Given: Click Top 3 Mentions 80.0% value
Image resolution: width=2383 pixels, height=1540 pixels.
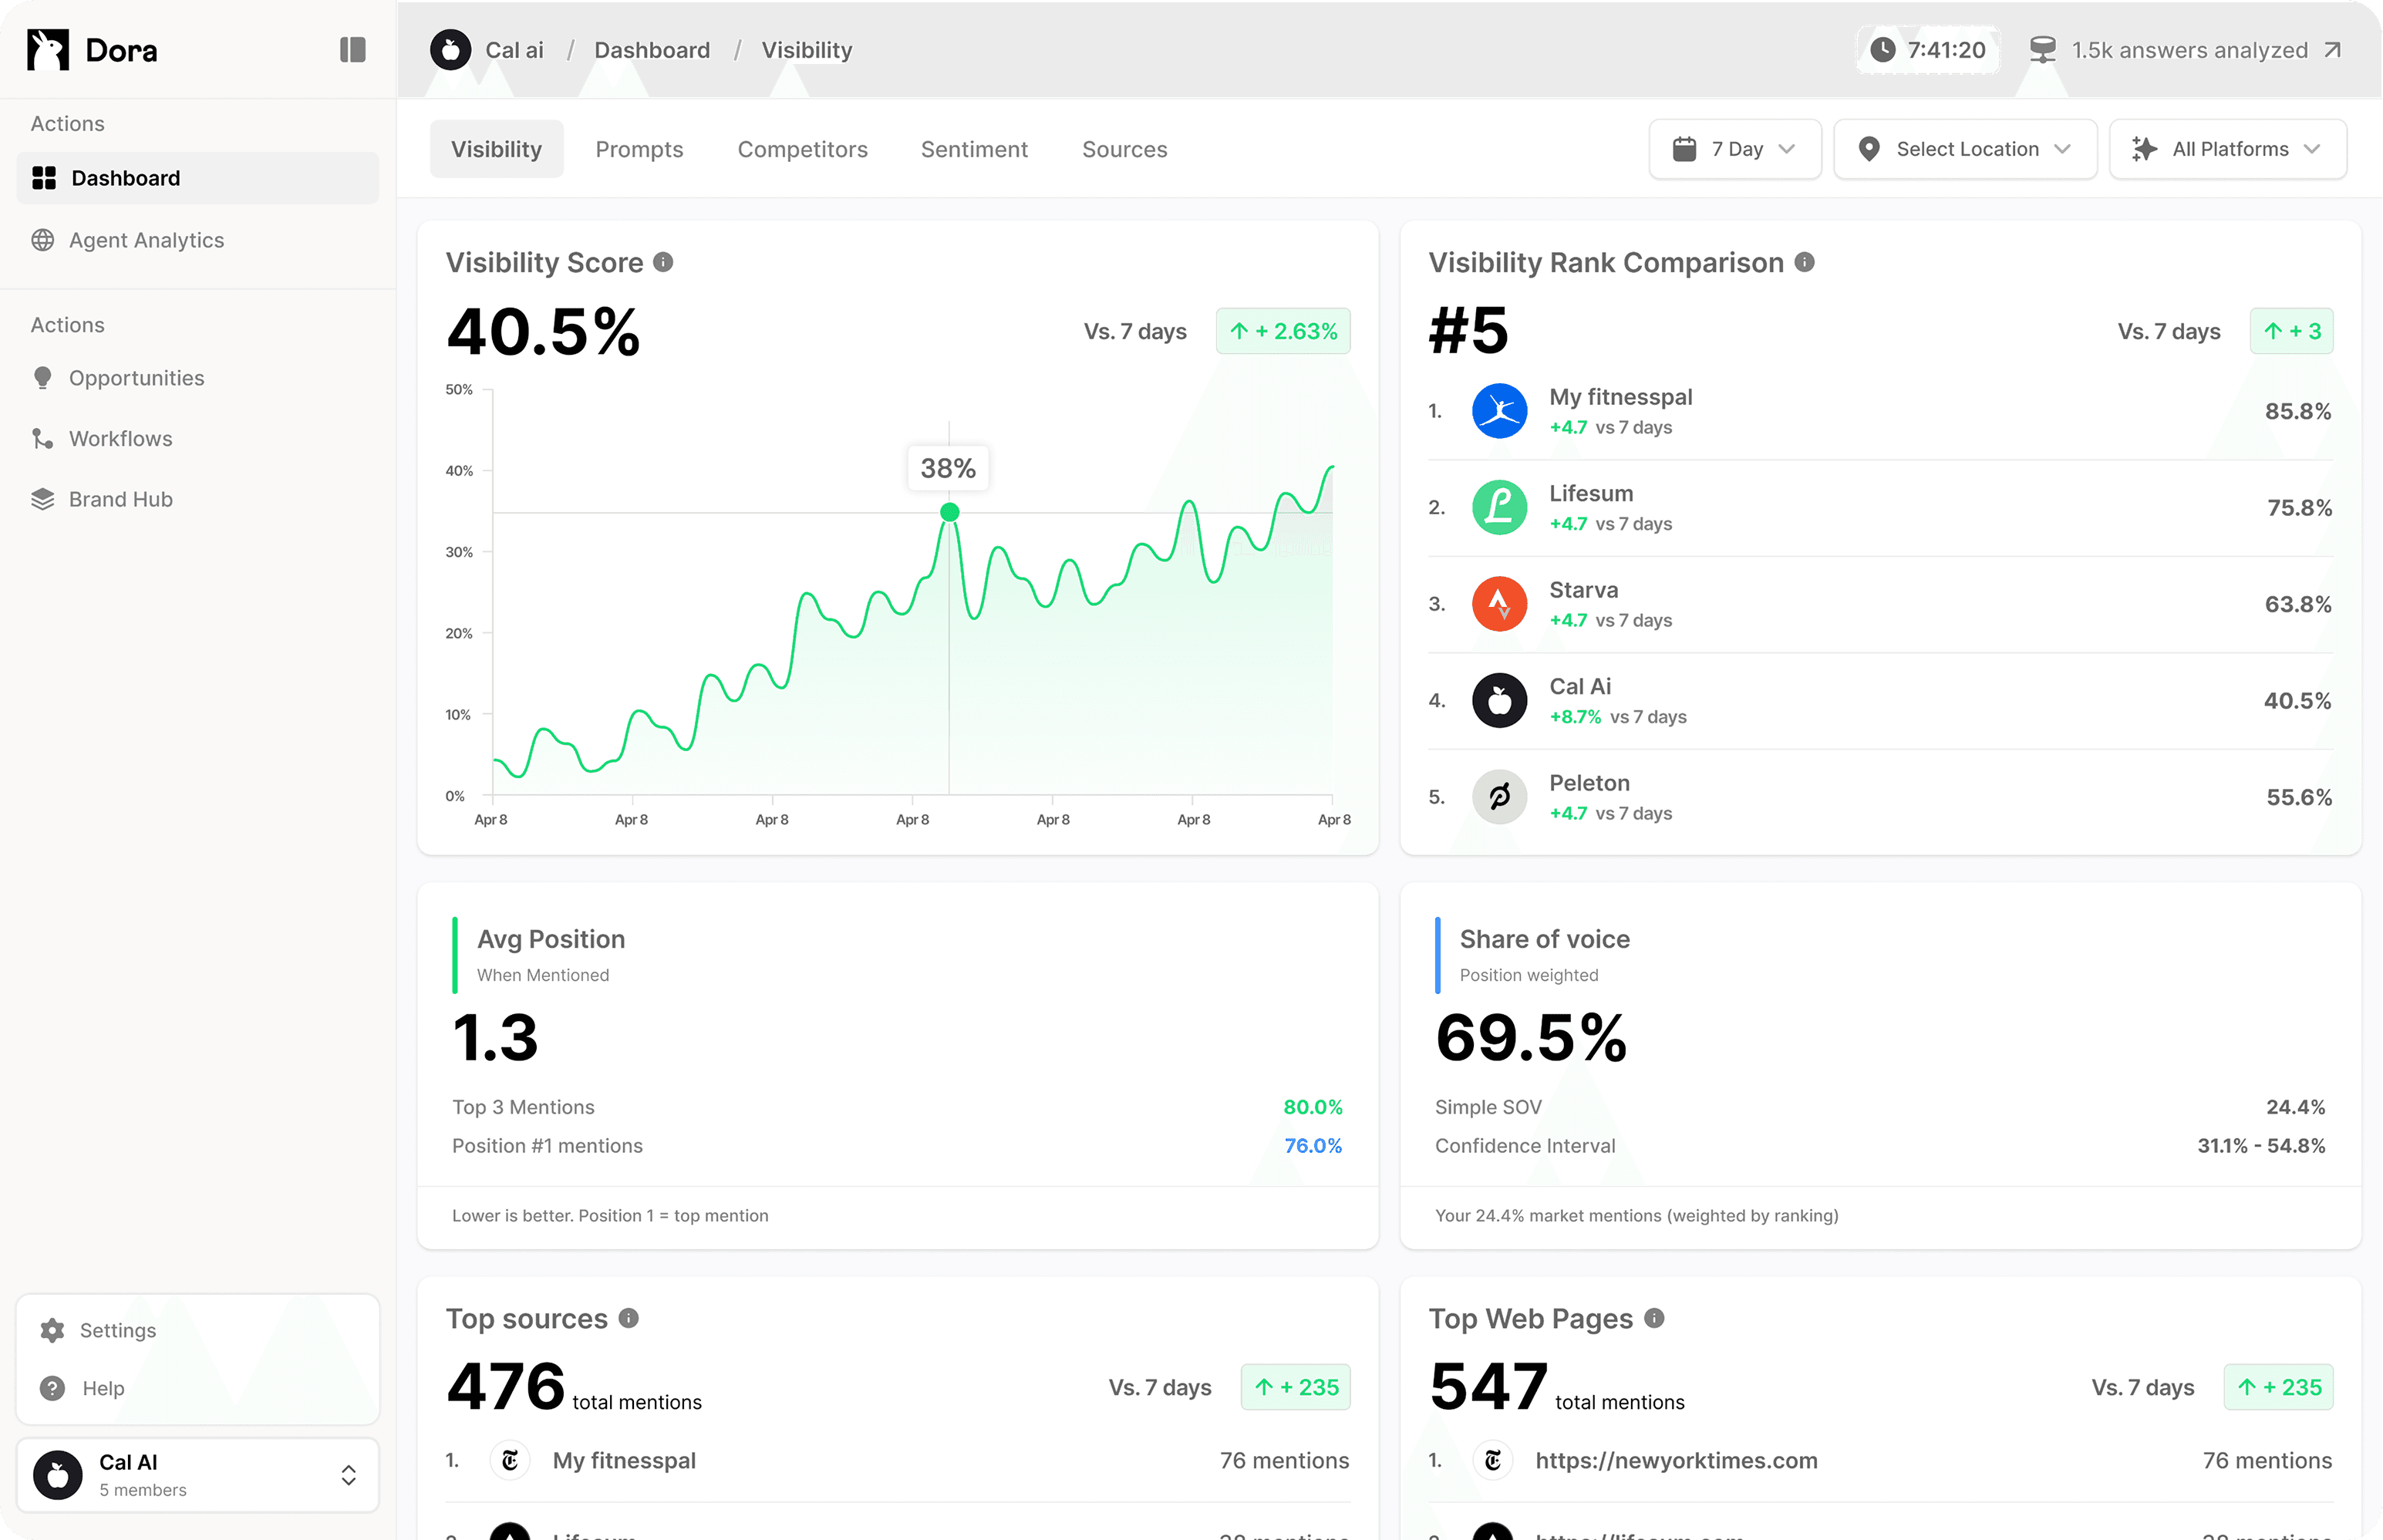Looking at the screenshot, I should 1312,1107.
